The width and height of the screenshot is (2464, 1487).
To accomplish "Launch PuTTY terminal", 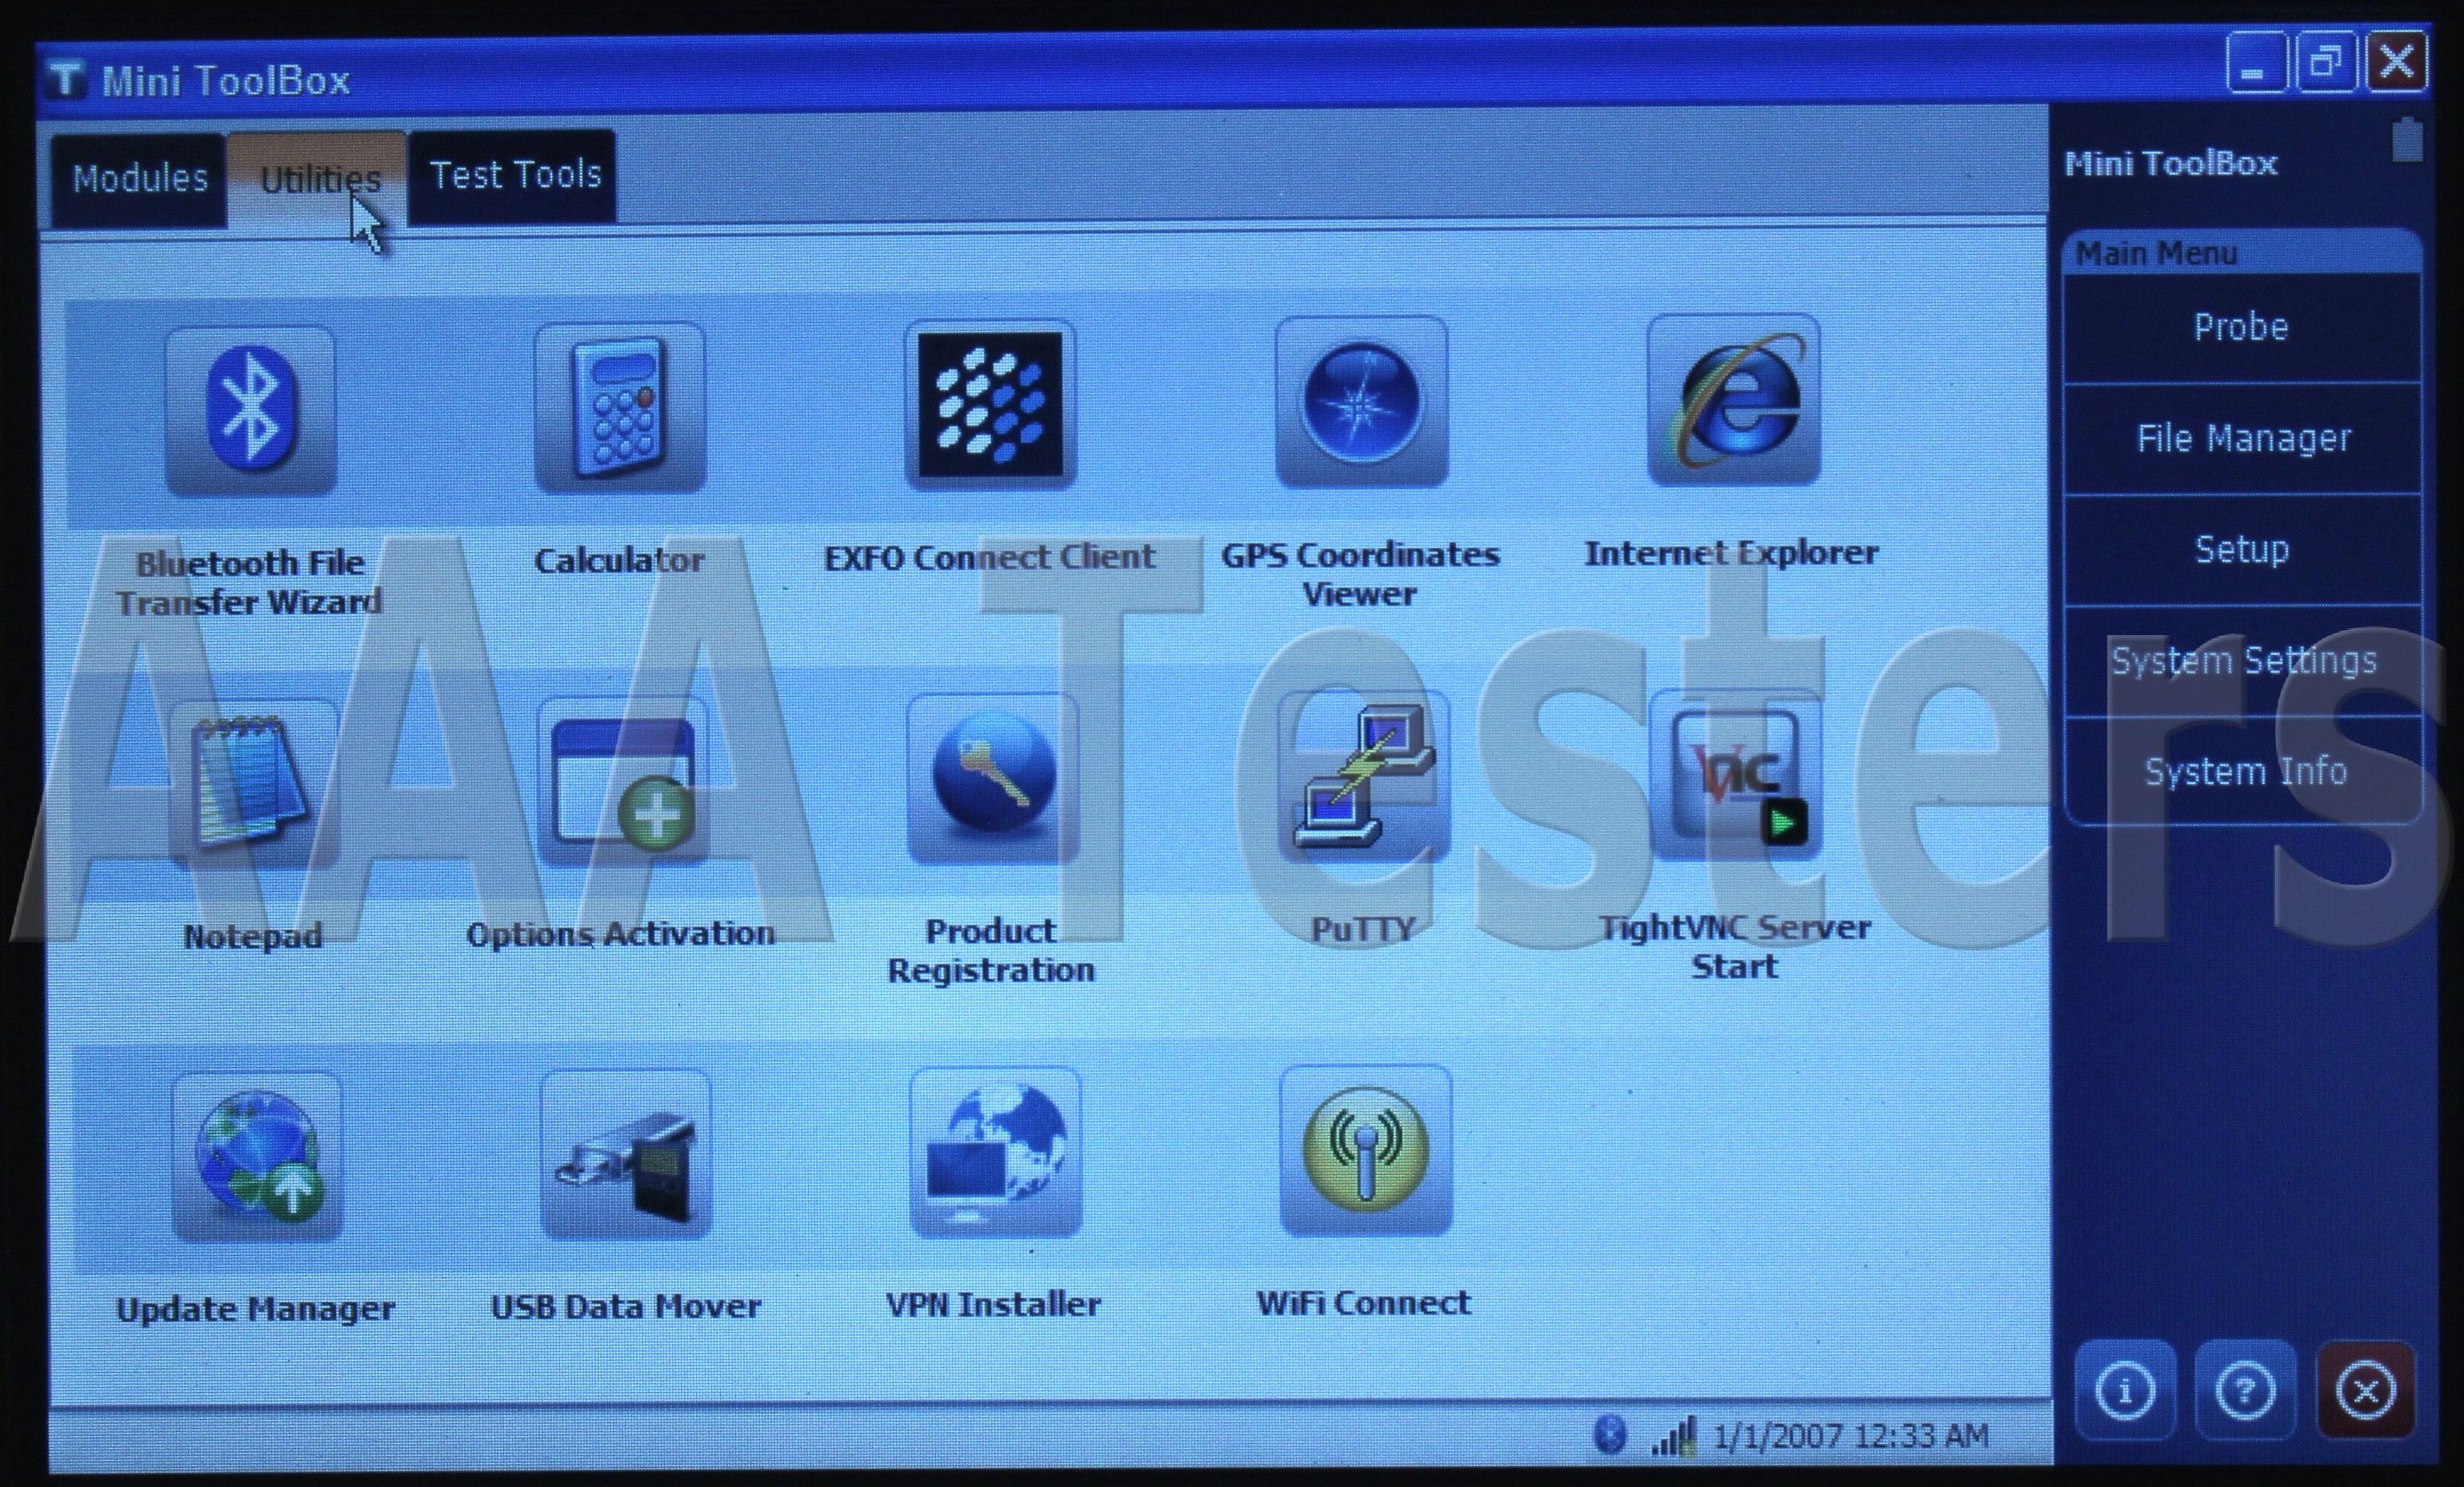I will (x=1363, y=776).
